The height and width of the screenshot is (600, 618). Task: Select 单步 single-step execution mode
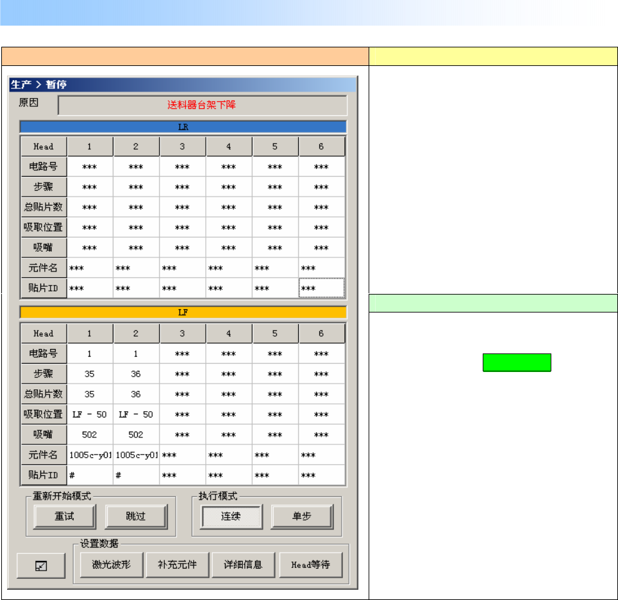pos(301,516)
